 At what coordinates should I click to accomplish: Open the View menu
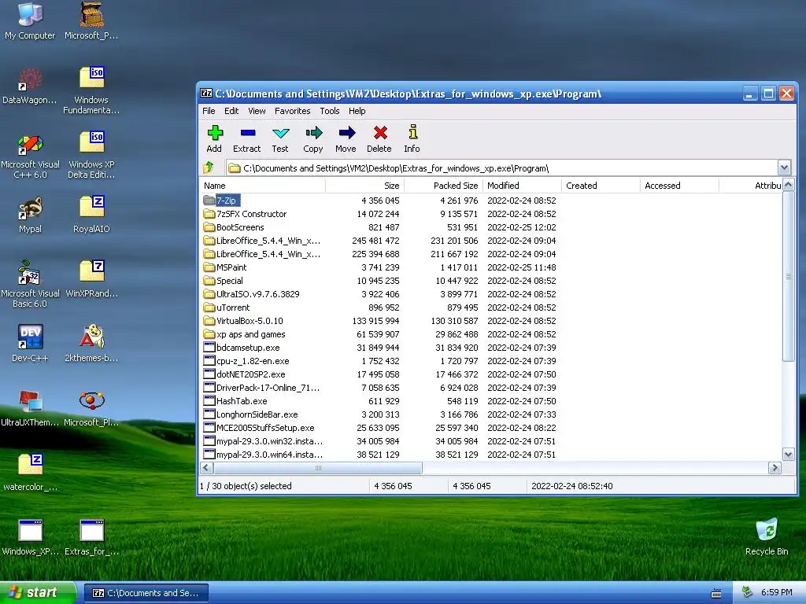[x=257, y=111]
